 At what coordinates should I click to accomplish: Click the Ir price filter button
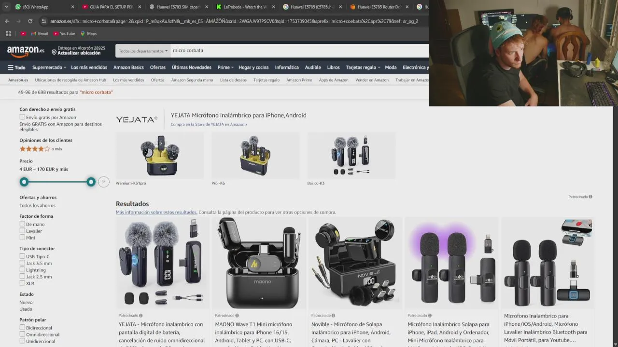point(103,182)
